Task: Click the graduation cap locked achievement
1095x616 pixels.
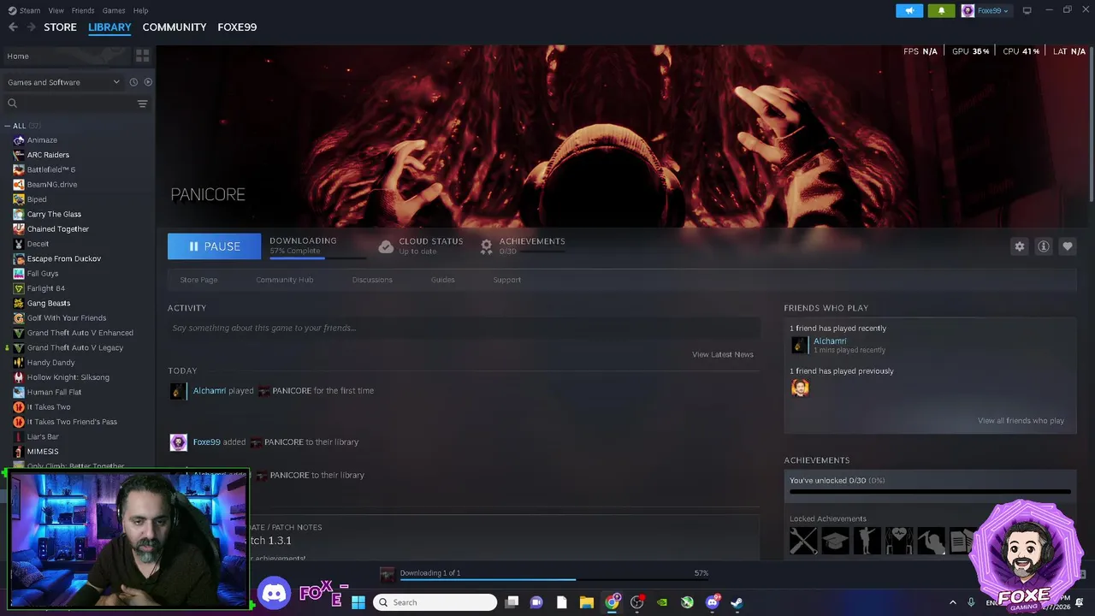Action: point(836,541)
